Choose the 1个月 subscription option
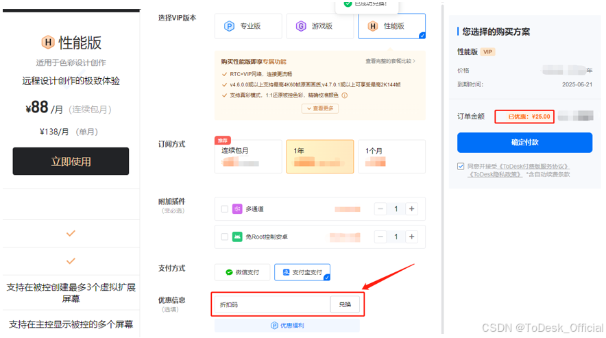 pyautogui.click(x=391, y=156)
